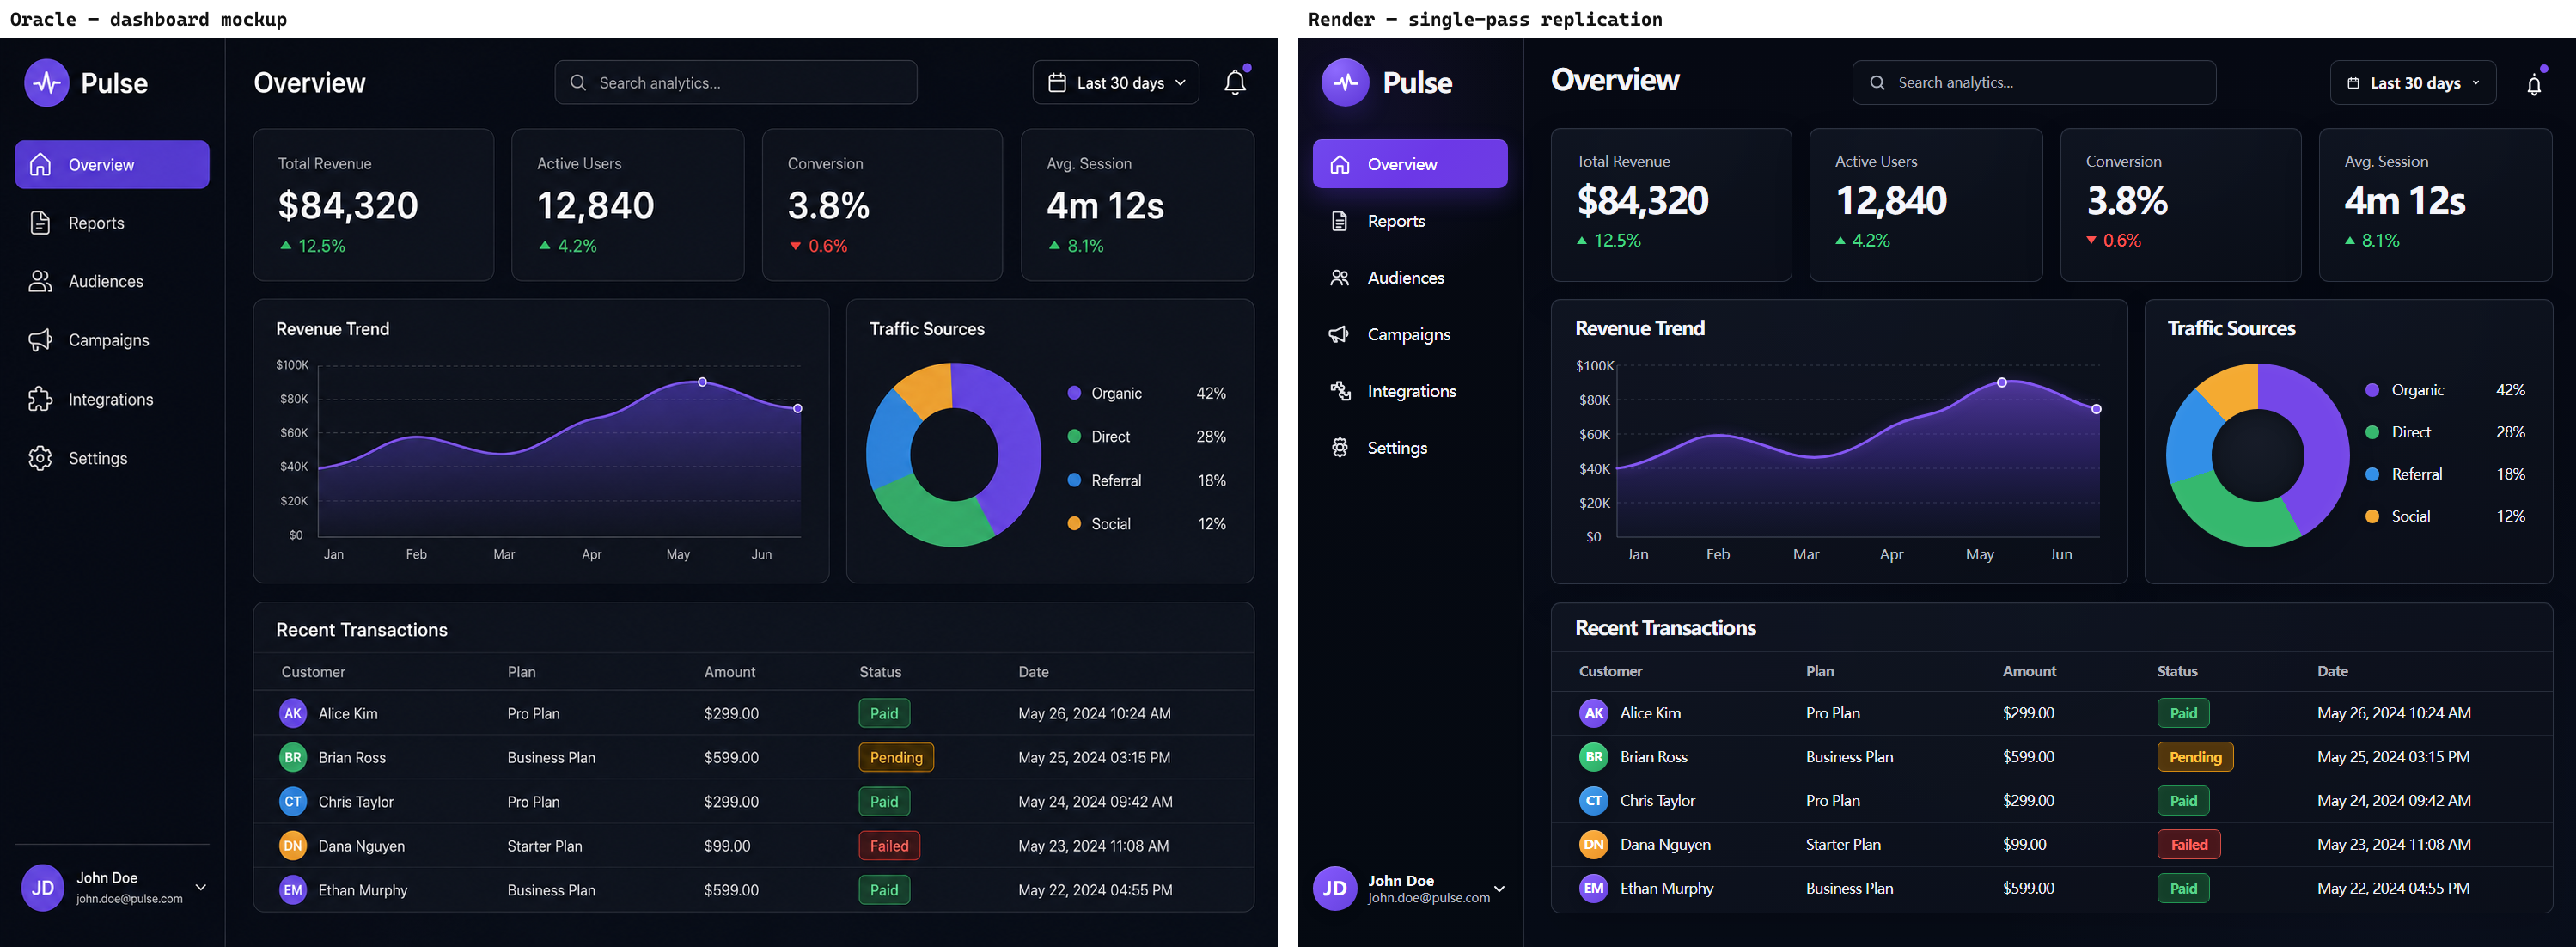The height and width of the screenshot is (947, 2576).
Task: Click the AK avatar in Render transactions table
Action: click(1594, 713)
